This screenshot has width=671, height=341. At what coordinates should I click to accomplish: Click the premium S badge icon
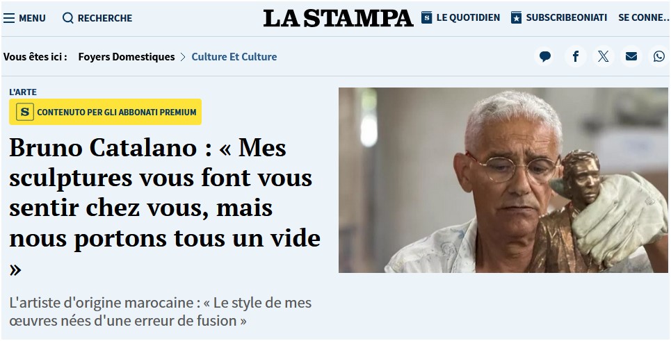25,112
